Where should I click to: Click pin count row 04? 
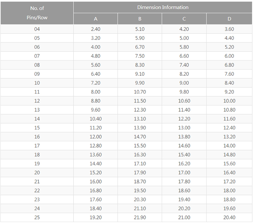(x=37, y=29)
